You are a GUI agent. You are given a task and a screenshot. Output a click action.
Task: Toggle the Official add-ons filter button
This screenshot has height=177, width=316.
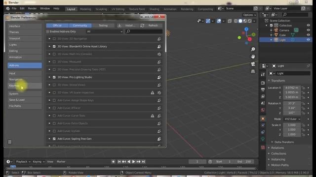tap(57, 26)
